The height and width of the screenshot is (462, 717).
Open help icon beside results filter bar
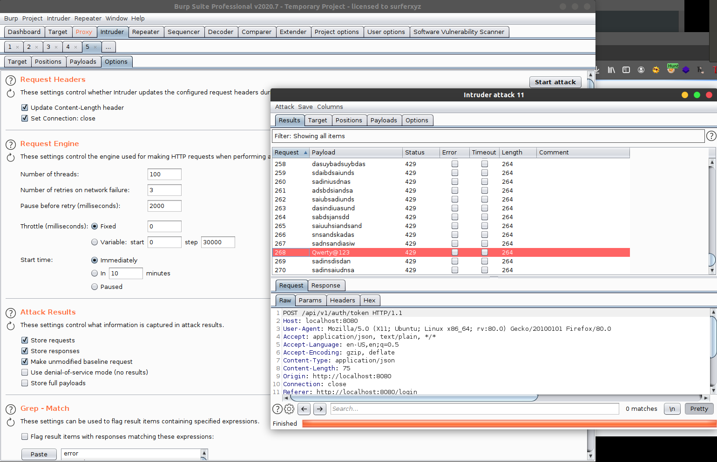point(711,136)
